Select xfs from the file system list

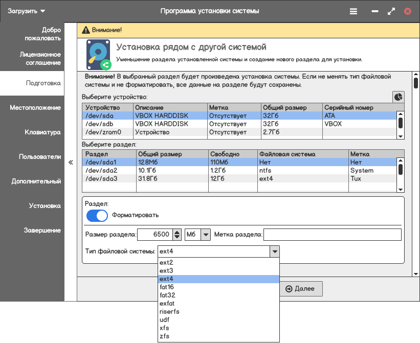click(164, 328)
